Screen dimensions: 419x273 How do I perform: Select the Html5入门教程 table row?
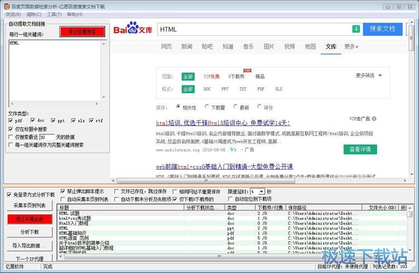click(x=232, y=223)
